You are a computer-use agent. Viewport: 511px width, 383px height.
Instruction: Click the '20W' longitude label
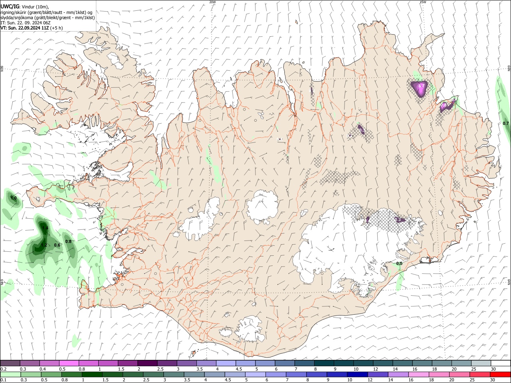(x=212, y=2)
